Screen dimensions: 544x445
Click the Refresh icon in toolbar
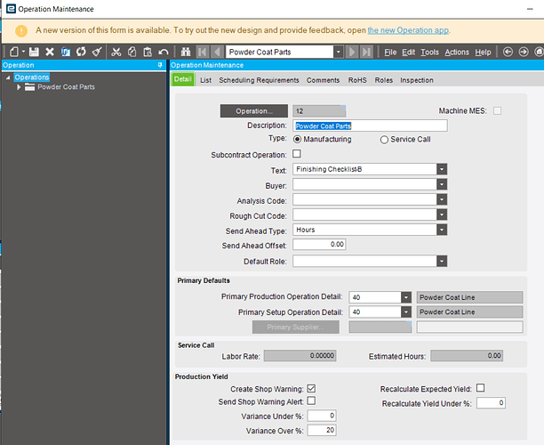click(81, 53)
